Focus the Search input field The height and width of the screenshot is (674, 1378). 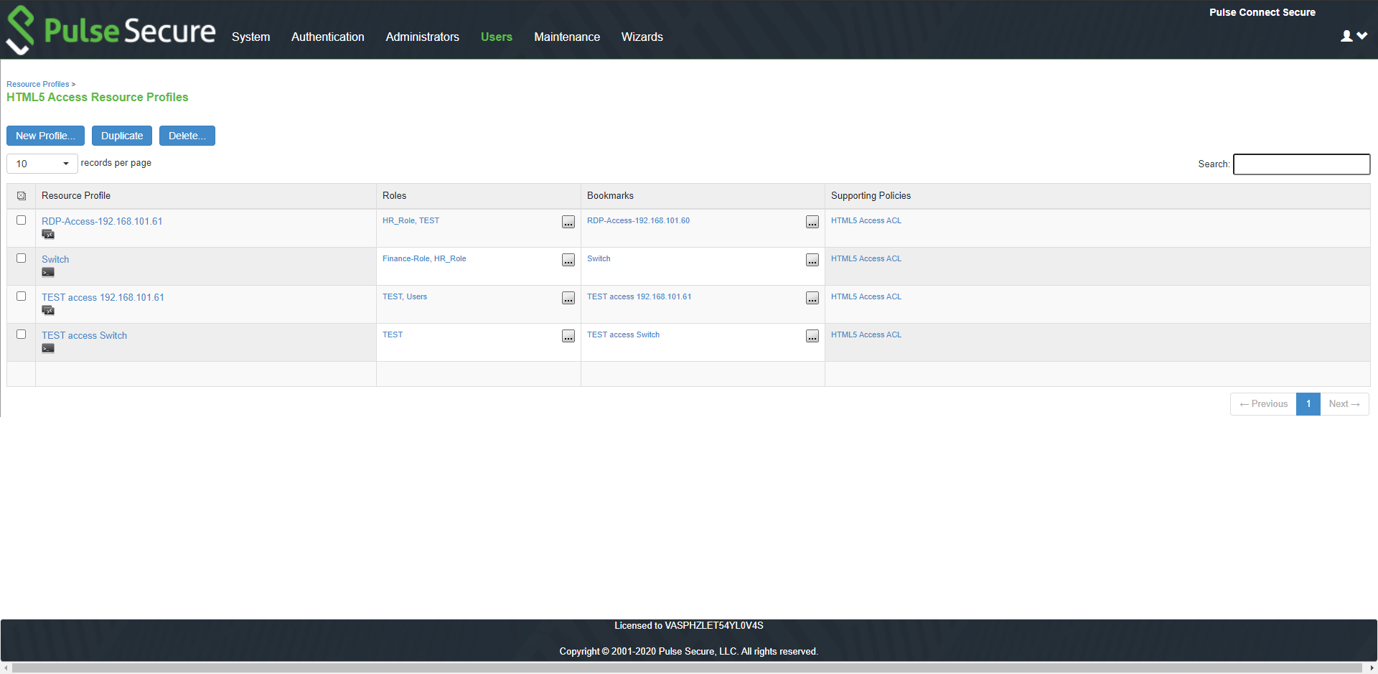click(x=1301, y=164)
